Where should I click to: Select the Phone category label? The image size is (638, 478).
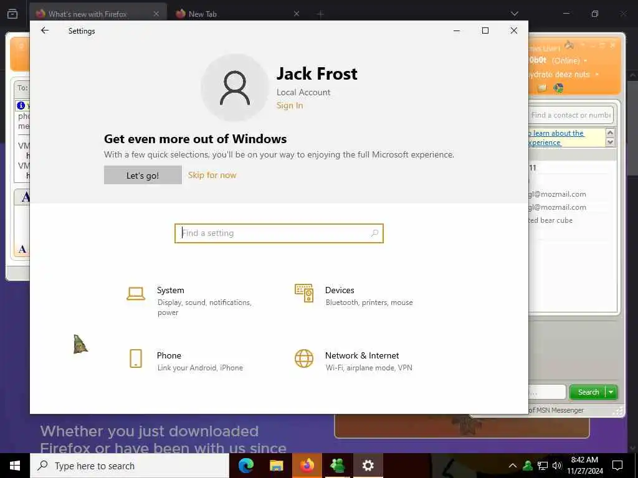[x=169, y=355]
